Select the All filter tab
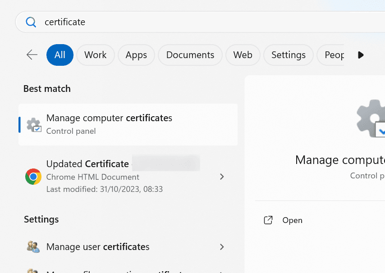385x273 pixels. [60, 55]
